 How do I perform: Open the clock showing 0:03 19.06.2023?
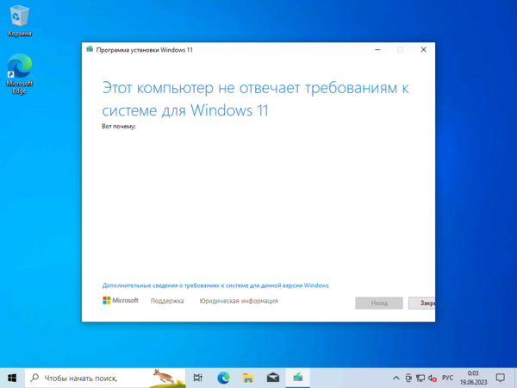tap(473, 378)
